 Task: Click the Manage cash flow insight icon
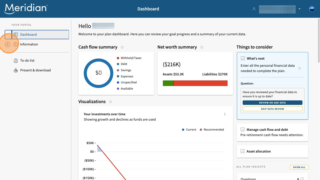coord(243,130)
